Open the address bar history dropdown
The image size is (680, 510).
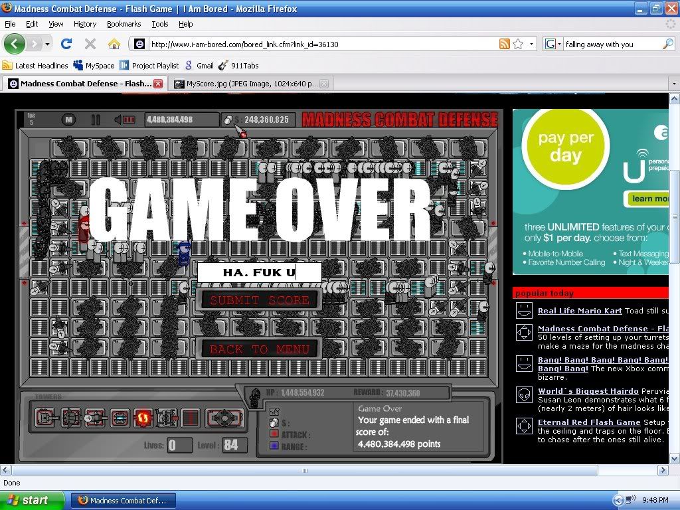[531, 44]
